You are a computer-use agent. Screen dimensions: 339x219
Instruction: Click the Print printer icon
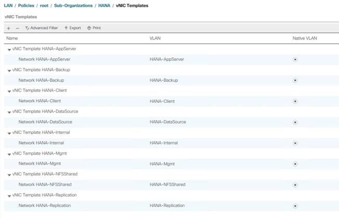point(89,28)
